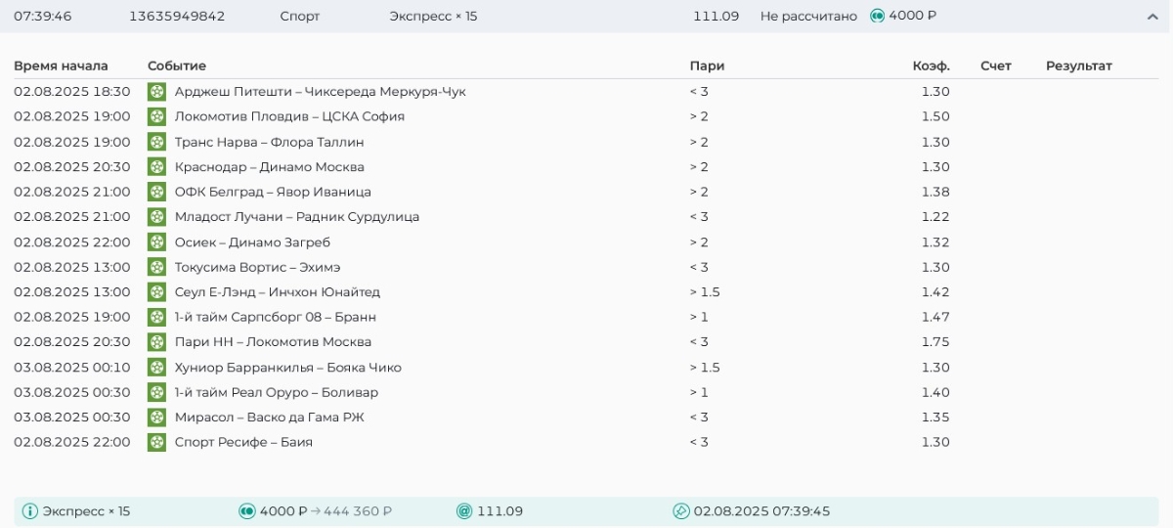Click football icon beside Пари НН match
1173x528 pixels.
[156, 342]
